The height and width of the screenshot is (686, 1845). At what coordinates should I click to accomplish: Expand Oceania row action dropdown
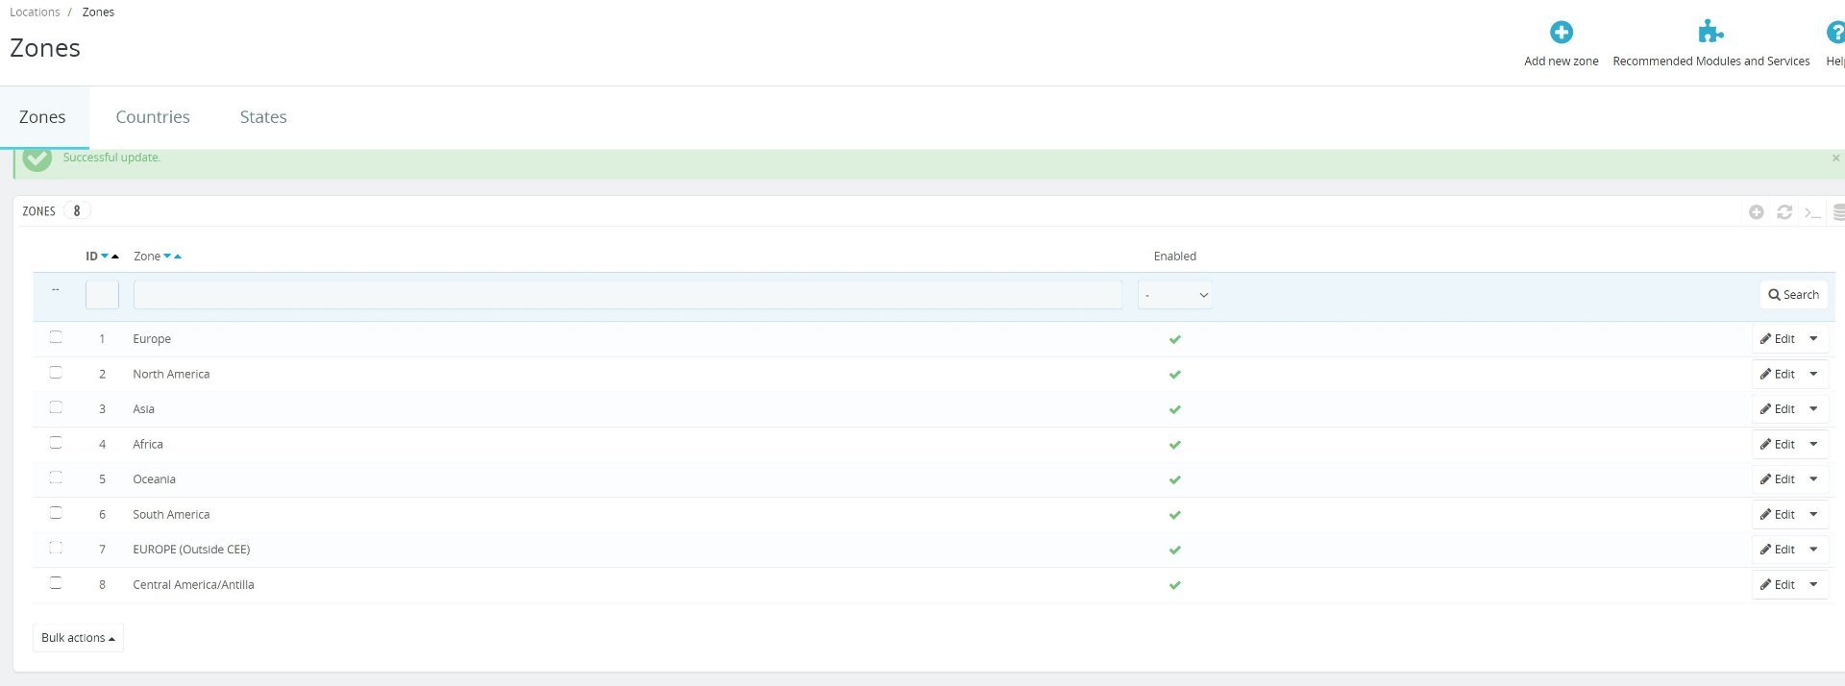tap(1813, 479)
